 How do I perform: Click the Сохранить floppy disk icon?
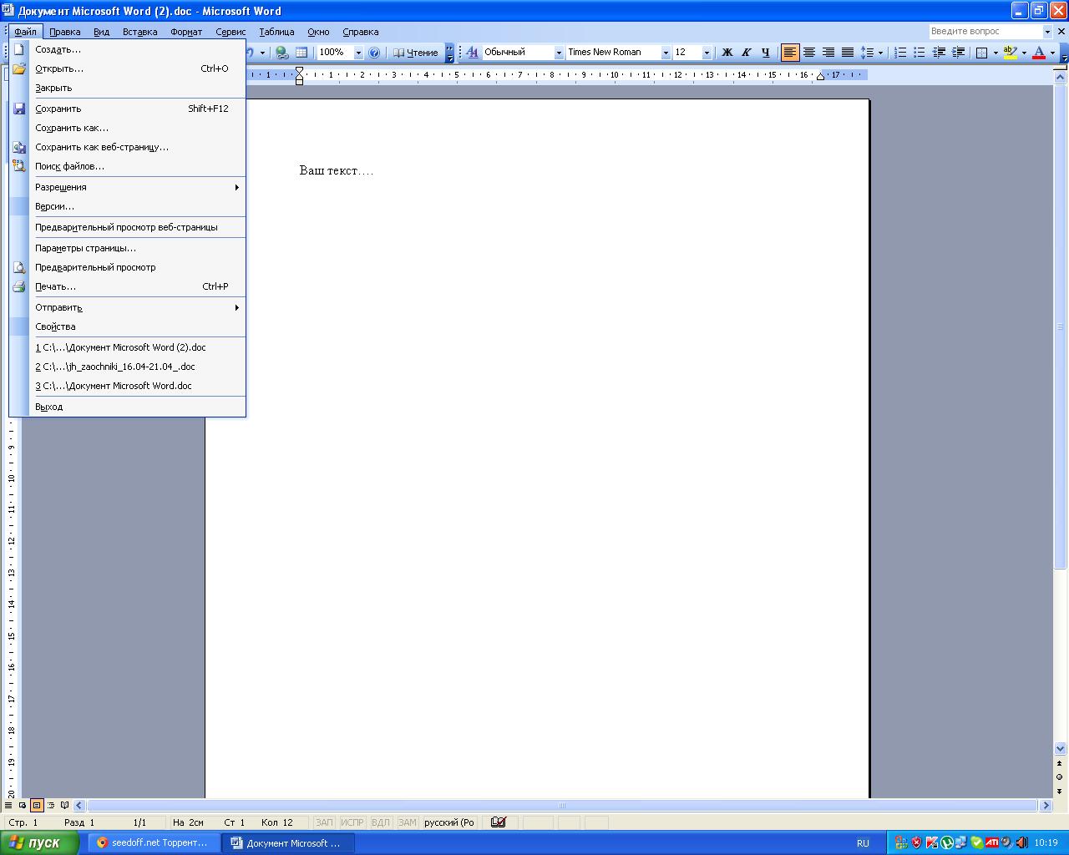click(x=18, y=109)
